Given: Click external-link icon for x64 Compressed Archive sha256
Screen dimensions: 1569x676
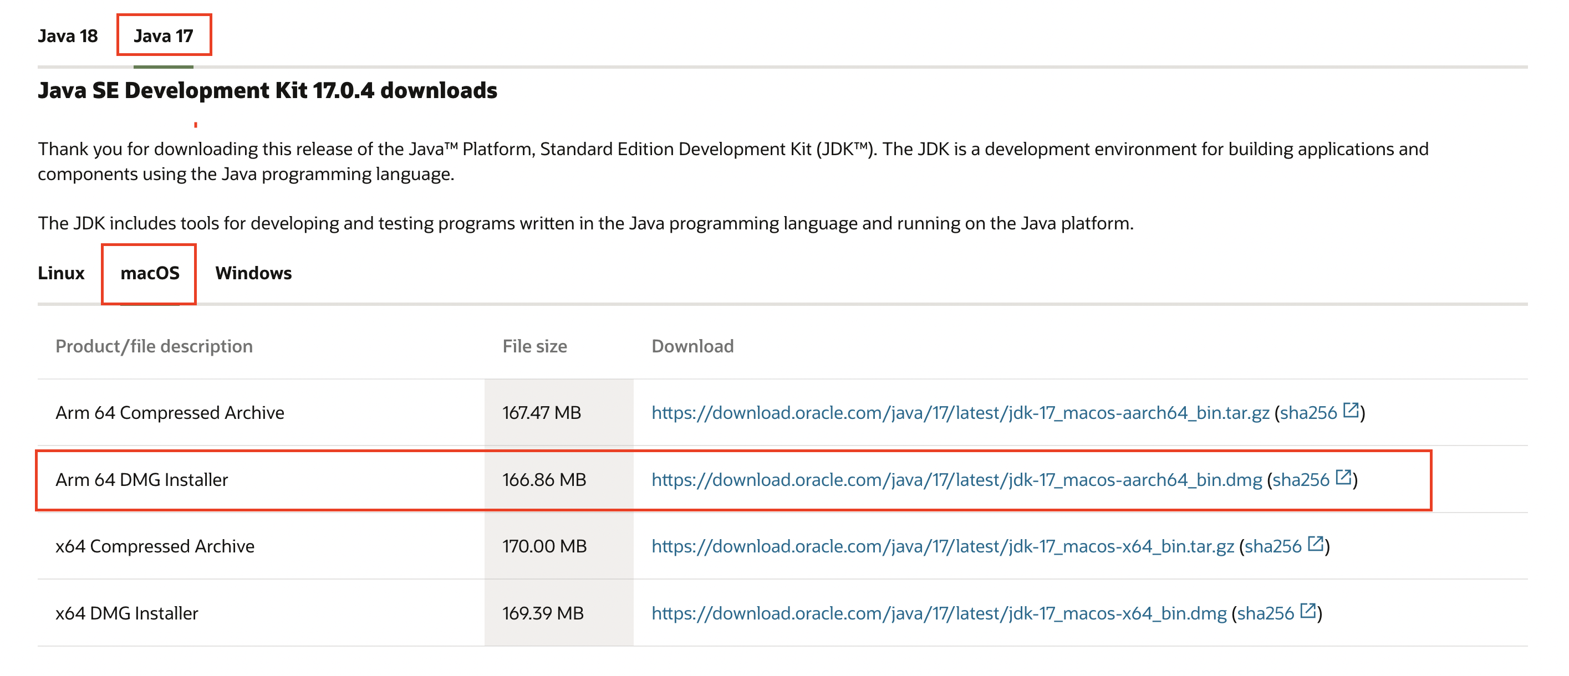Looking at the screenshot, I should click(x=1315, y=544).
